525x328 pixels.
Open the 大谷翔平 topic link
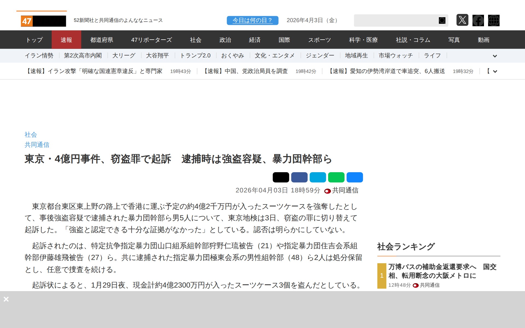[x=157, y=56]
